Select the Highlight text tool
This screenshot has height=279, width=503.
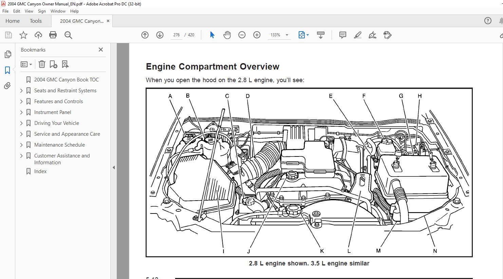tap(358, 35)
